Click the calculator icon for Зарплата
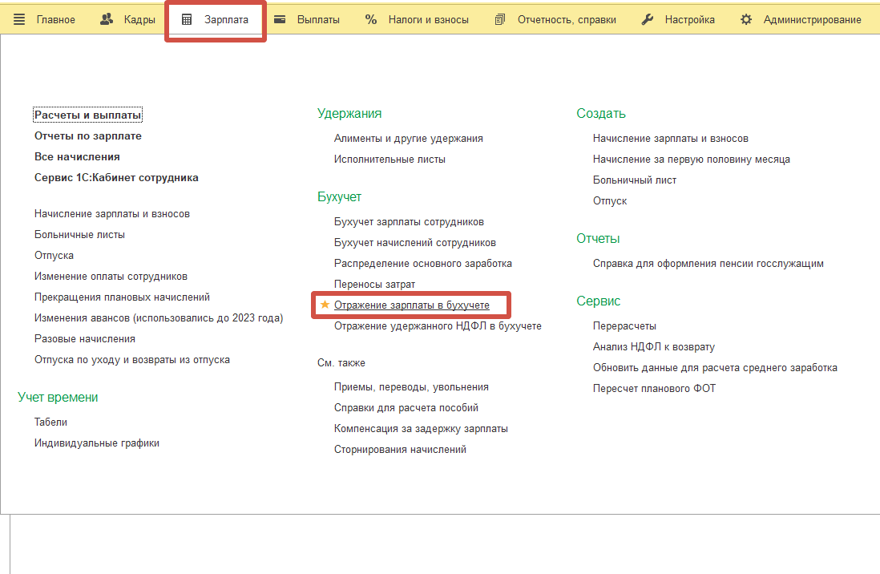The image size is (880, 574). (187, 20)
